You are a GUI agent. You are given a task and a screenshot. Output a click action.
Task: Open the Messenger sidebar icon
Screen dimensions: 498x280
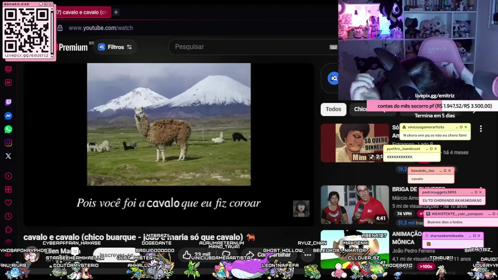coord(8,116)
